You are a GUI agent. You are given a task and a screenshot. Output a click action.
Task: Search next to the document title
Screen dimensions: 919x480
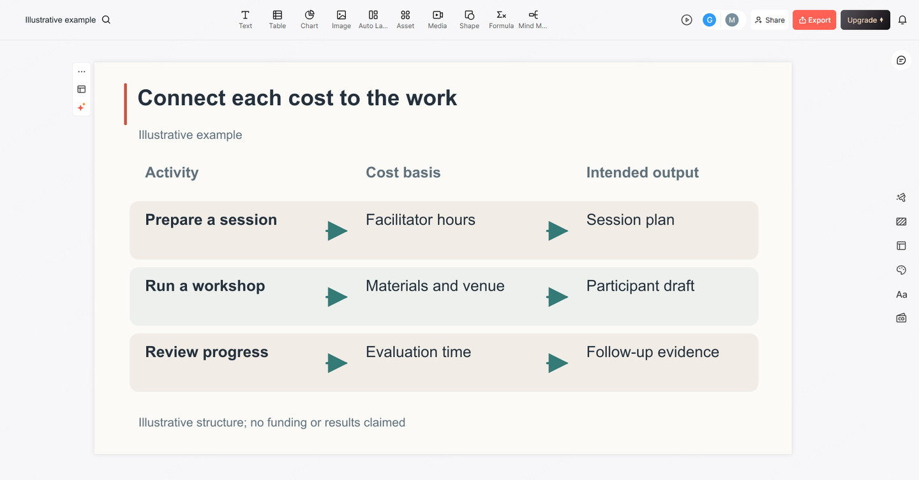point(107,20)
